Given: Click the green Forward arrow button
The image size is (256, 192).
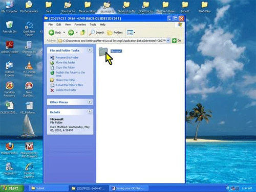Looking at the screenshot, I should 71,32.
